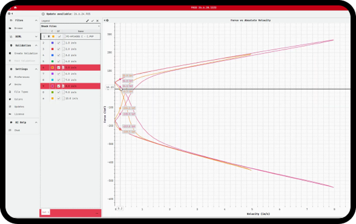Click the Create Validation icon
The width and height of the screenshot is (356, 224).
pos(10,54)
